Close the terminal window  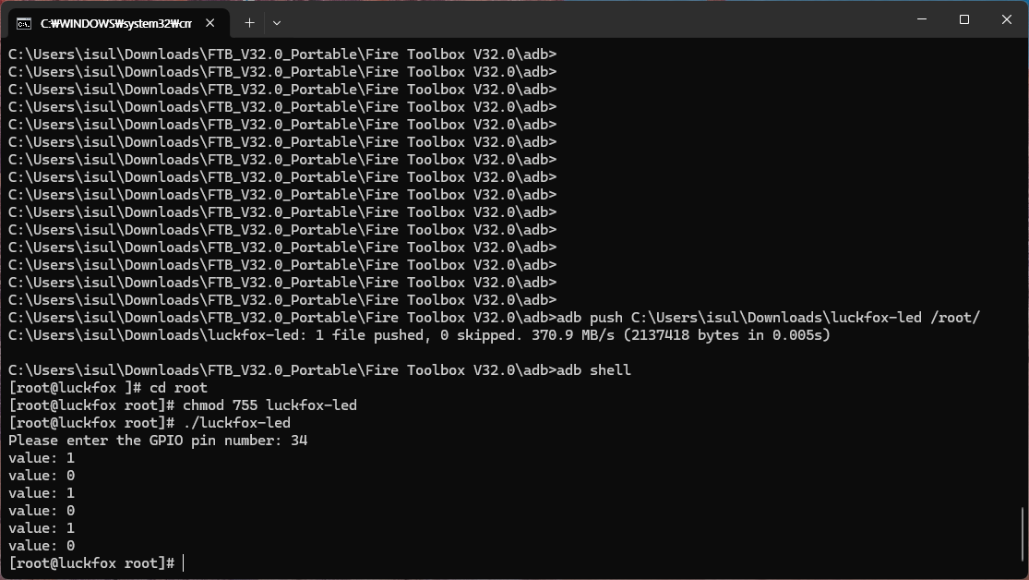1007,19
